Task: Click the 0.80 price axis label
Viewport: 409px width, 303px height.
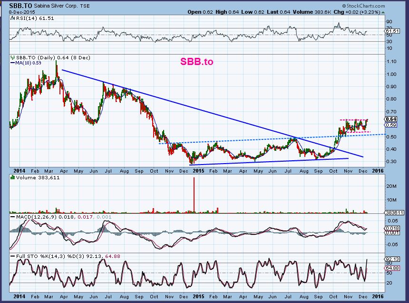Action: pyautogui.click(x=391, y=99)
